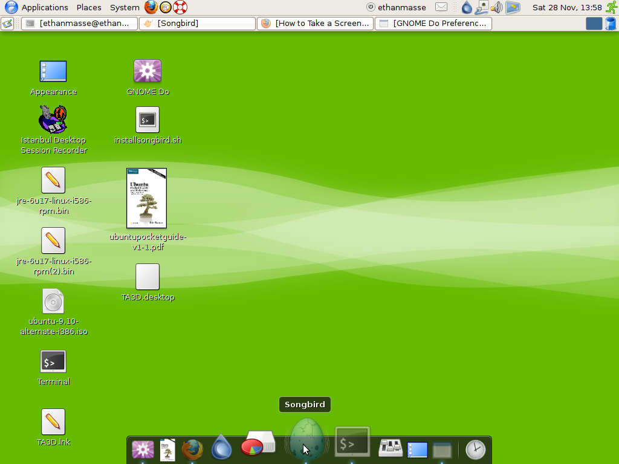Open GNOME Do's gear icon in the dock
The width and height of the screenshot is (619, 464).
click(143, 449)
